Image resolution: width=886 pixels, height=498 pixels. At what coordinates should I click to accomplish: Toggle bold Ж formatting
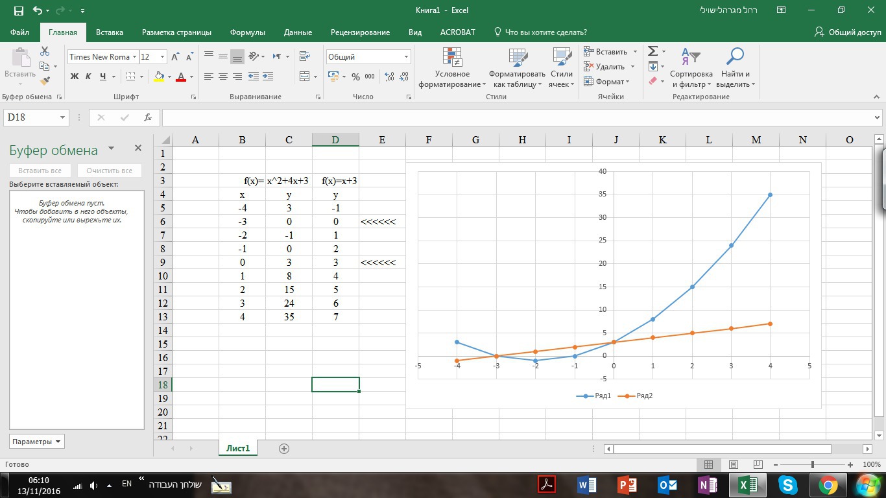pyautogui.click(x=74, y=77)
